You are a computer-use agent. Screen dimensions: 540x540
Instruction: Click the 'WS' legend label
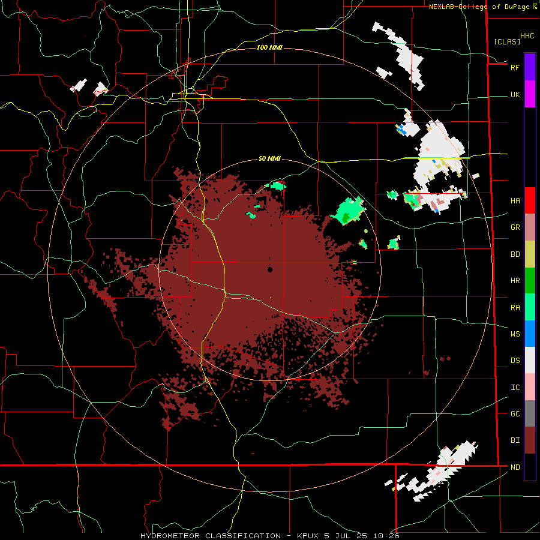coord(515,334)
